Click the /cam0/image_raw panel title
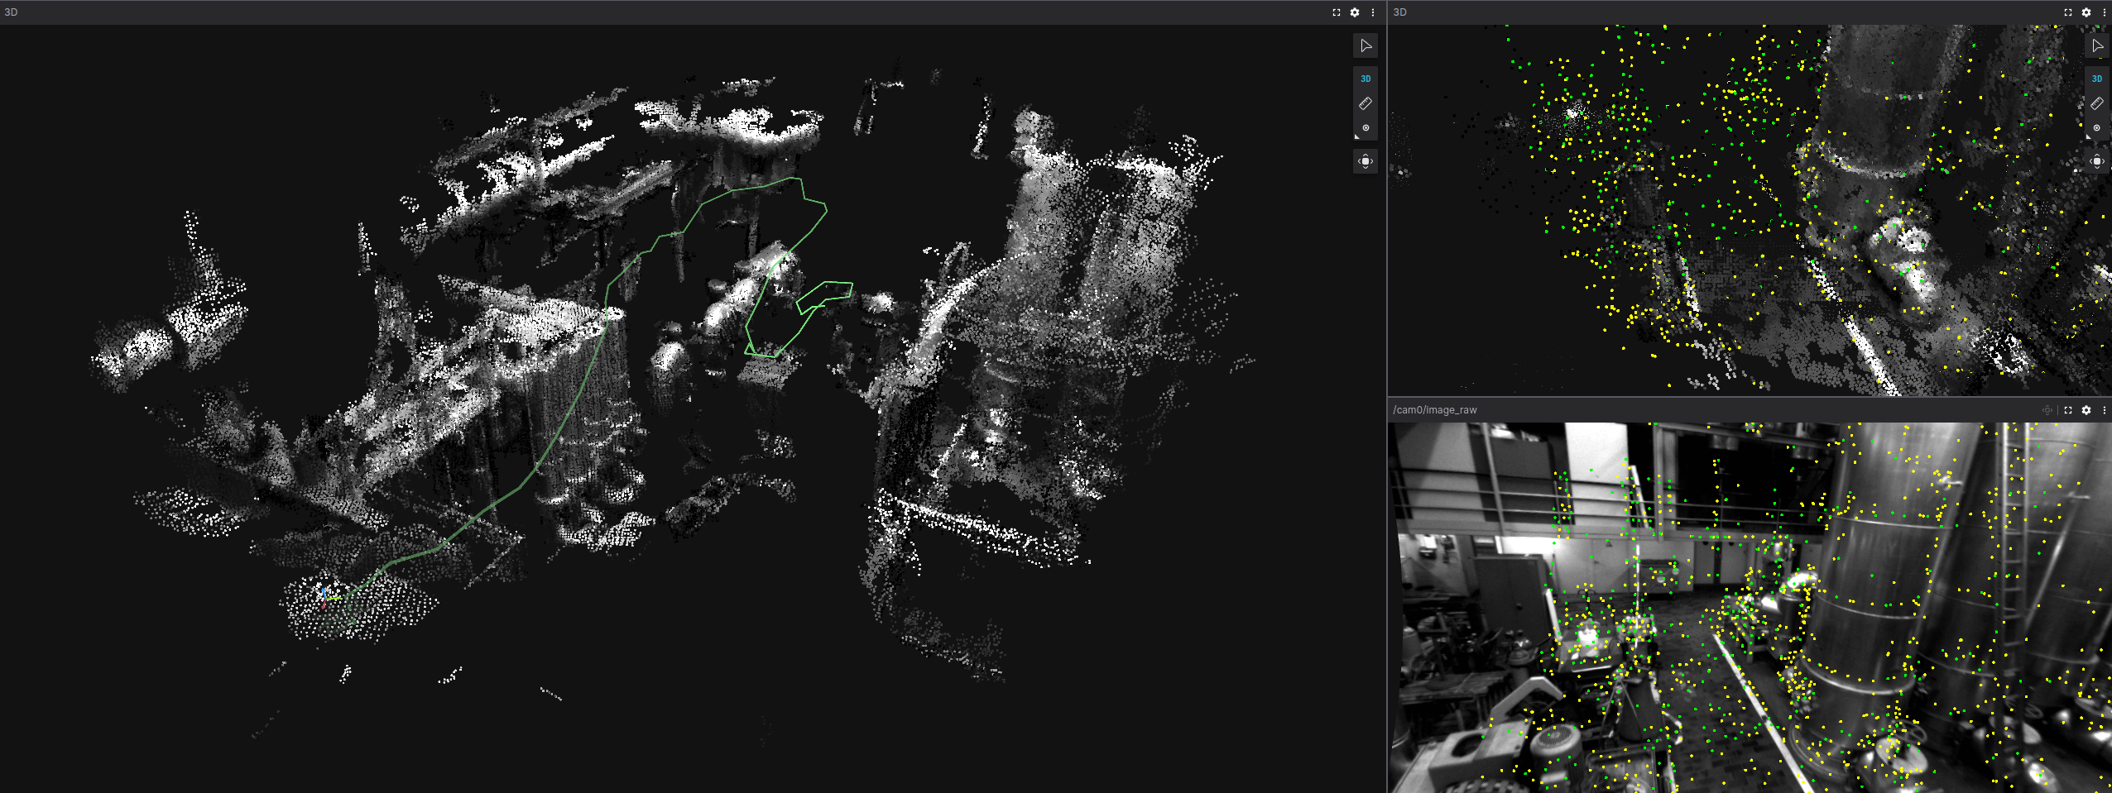Viewport: 2112px width, 793px height. pyautogui.click(x=1435, y=410)
